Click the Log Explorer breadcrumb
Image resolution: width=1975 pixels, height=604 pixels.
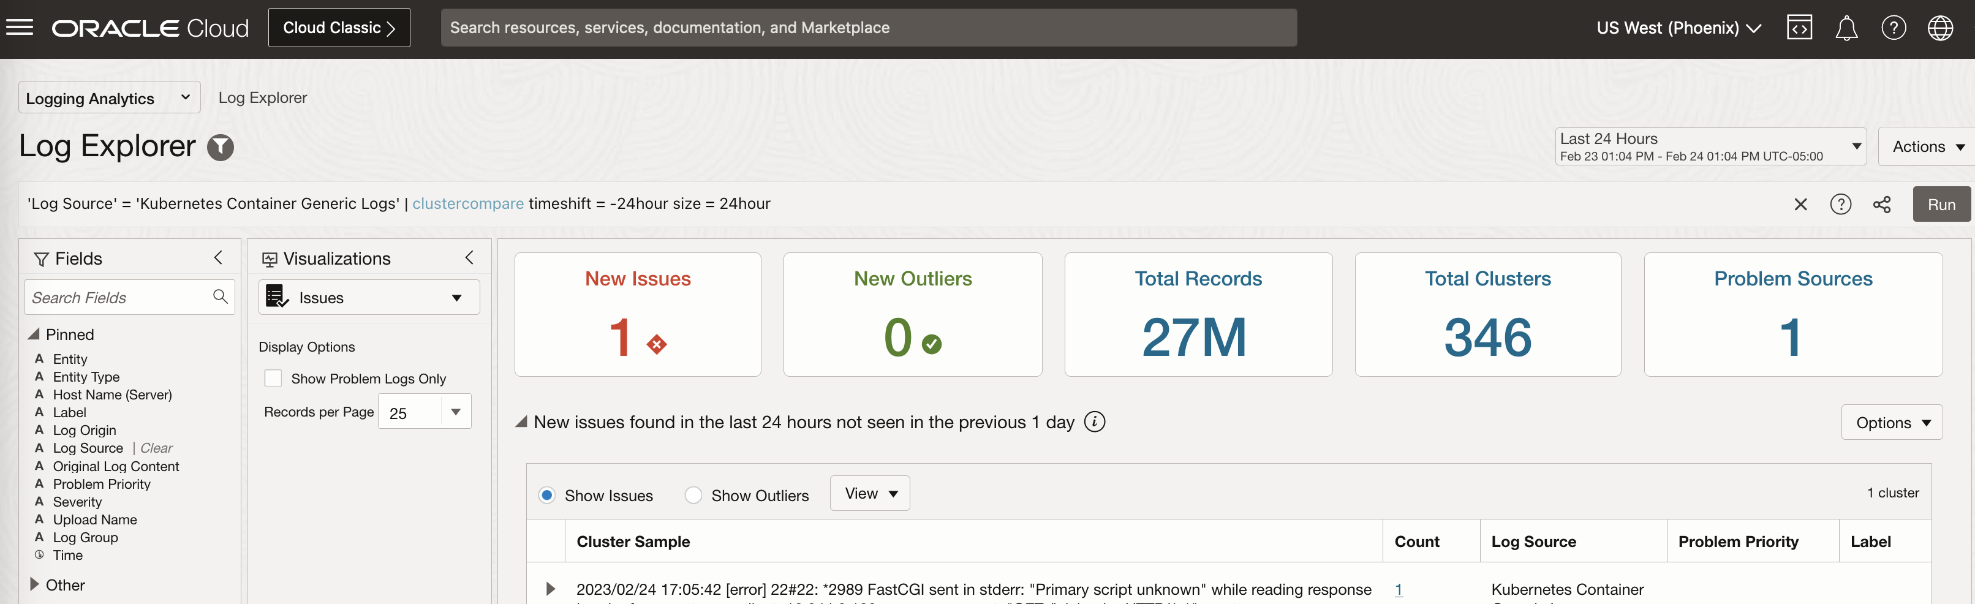262,97
